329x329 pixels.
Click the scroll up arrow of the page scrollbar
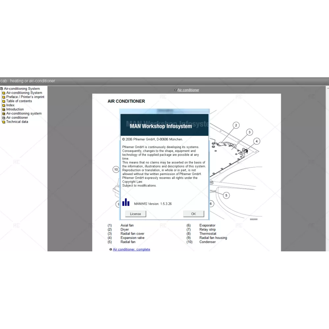coord(327,88)
